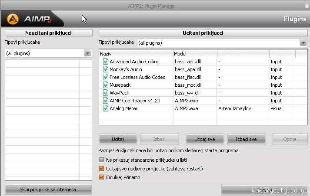Open plugin options via Opcije button
The width and height of the screenshot is (310, 196).
click(290, 139)
